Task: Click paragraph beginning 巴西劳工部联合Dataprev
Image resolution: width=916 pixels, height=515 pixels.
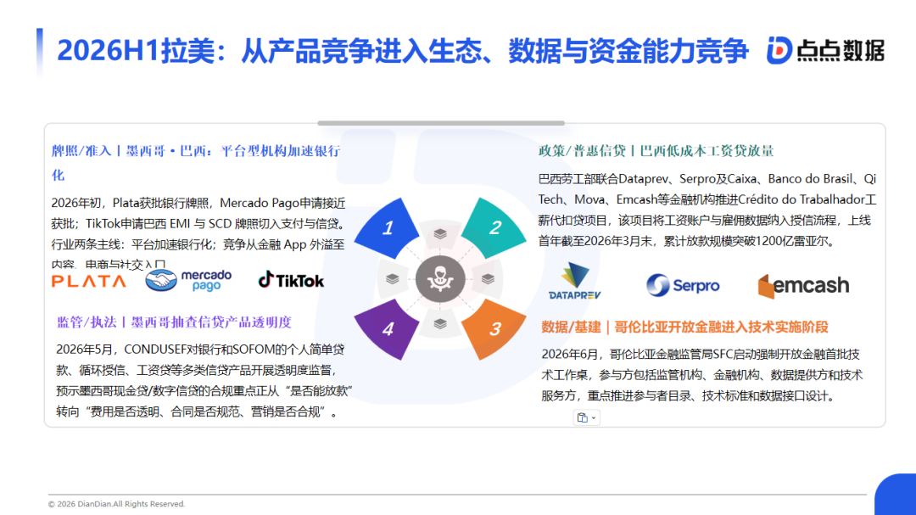Action: [x=707, y=210]
